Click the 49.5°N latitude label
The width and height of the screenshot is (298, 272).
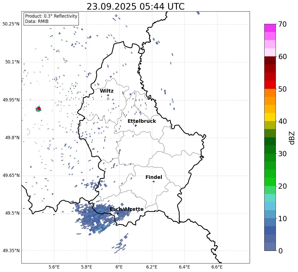tap(12, 213)
